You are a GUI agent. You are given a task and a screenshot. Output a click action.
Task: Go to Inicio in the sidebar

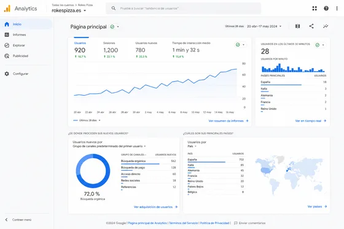tap(26, 24)
